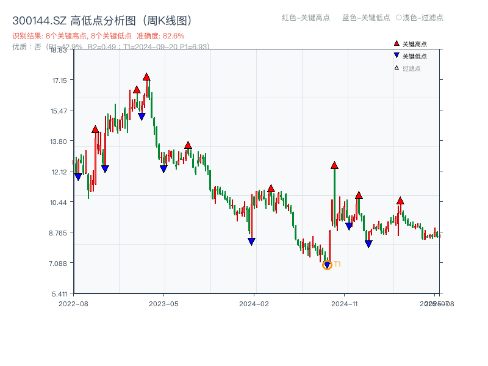The height and width of the screenshot is (366, 488).
Task: Click the rightmost red key-high marker
Action: [400, 201]
